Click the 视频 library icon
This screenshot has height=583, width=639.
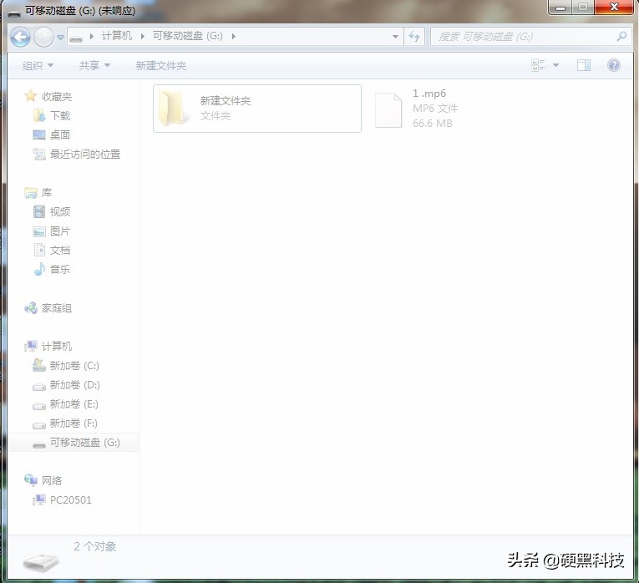[x=39, y=211]
